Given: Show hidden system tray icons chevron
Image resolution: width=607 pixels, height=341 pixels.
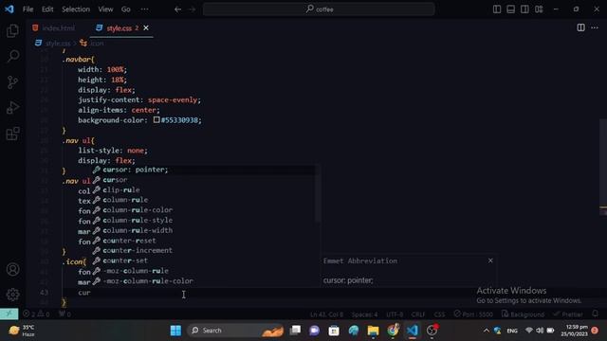Looking at the screenshot, I should 487,331.
